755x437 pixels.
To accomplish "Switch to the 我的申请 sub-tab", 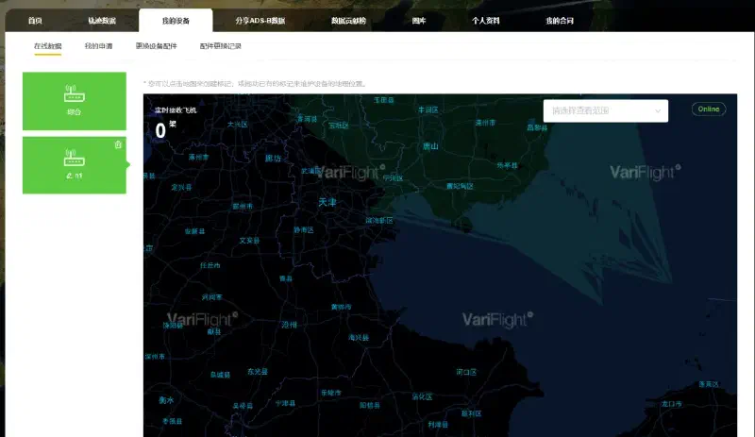I will click(99, 46).
